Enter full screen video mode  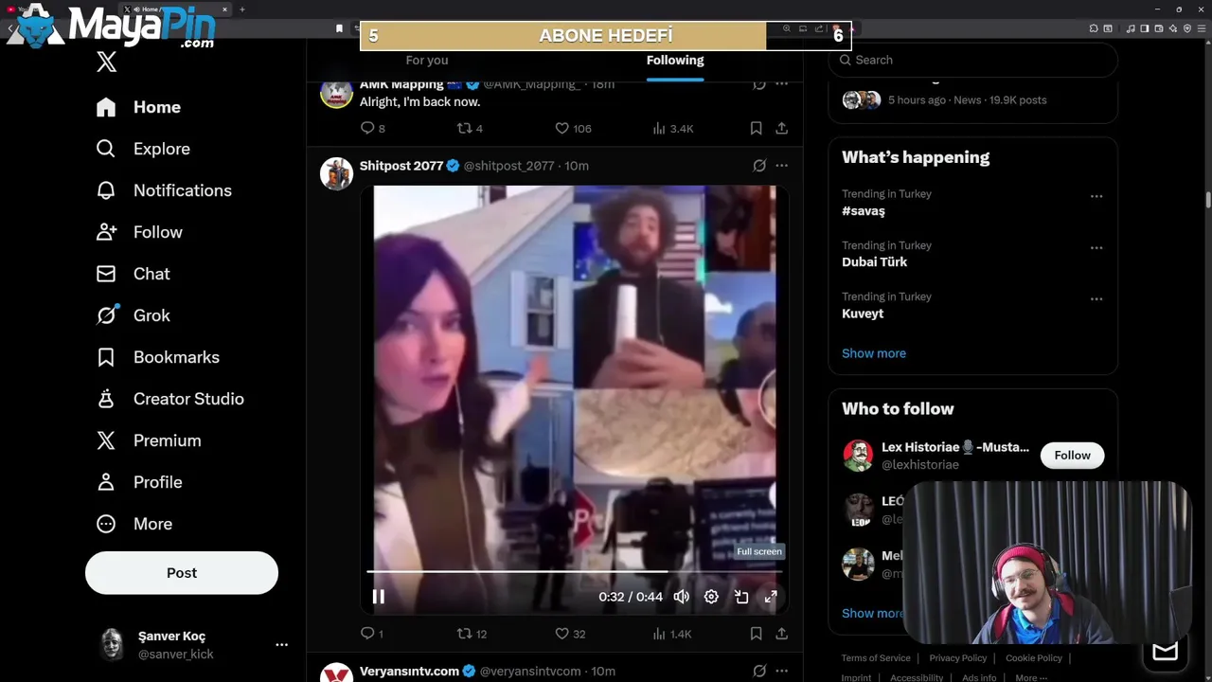coord(771,597)
